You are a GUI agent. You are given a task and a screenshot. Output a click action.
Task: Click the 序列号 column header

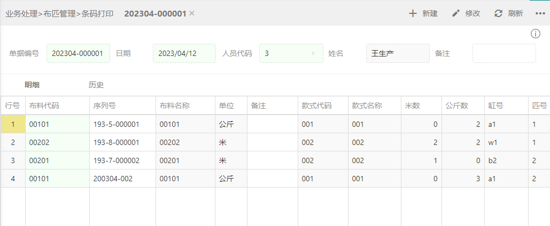[x=122, y=106]
